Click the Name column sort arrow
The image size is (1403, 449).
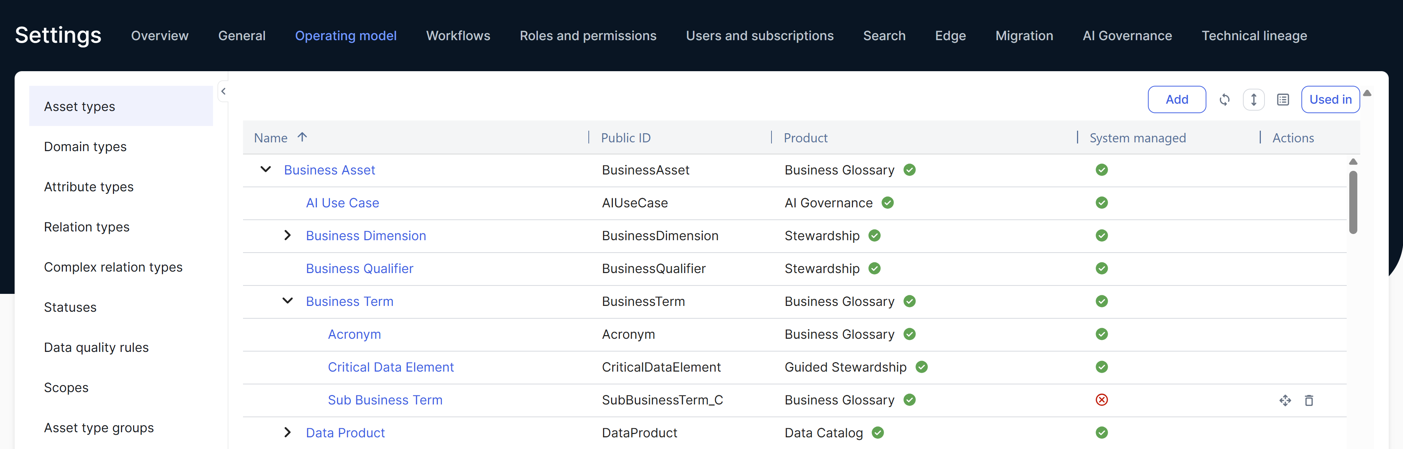tap(302, 137)
